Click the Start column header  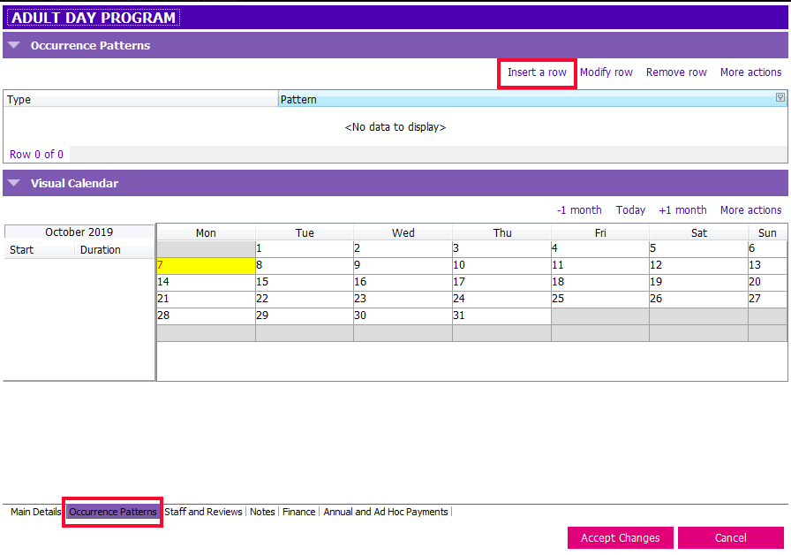pos(40,250)
